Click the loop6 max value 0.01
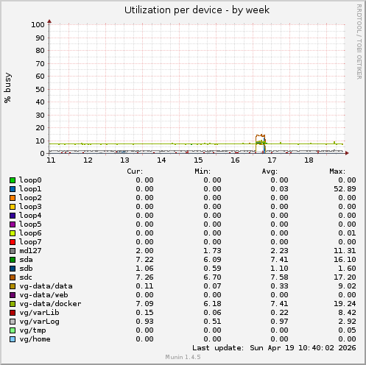The height and width of the screenshot is (365, 366). [x=347, y=233]
